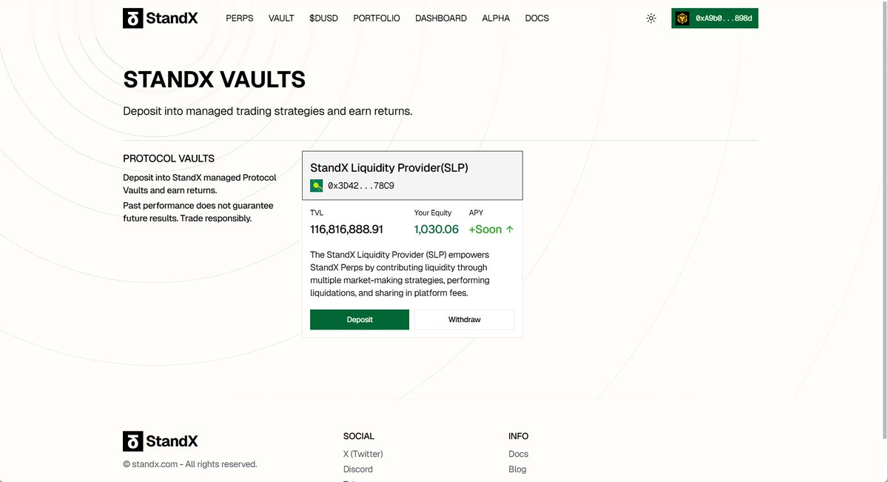888x482 pixels.
Task: Open the DASHBOARD nav link
Action: pos(441,19)
